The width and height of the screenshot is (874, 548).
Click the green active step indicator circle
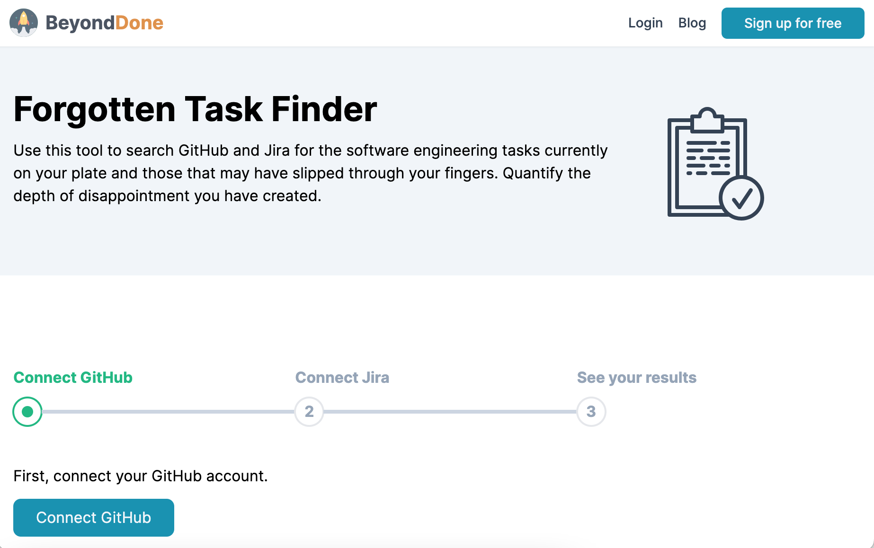point(27,411)
